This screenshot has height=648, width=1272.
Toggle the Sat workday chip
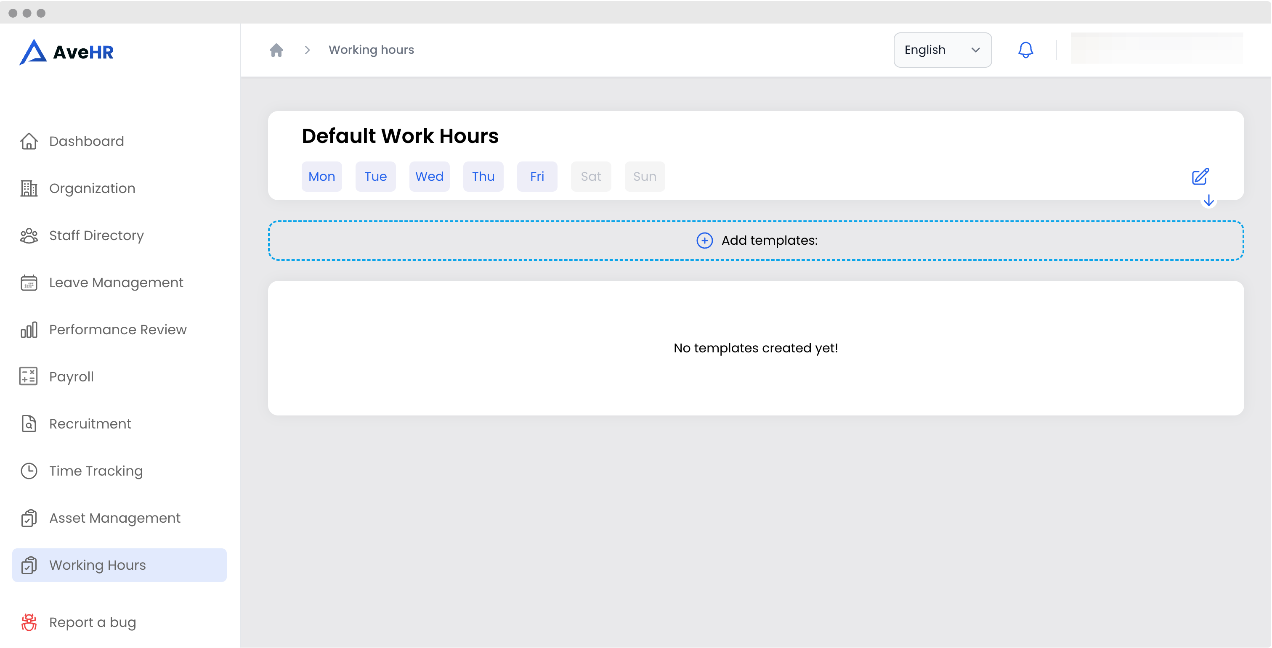click(x=591, y=177)
